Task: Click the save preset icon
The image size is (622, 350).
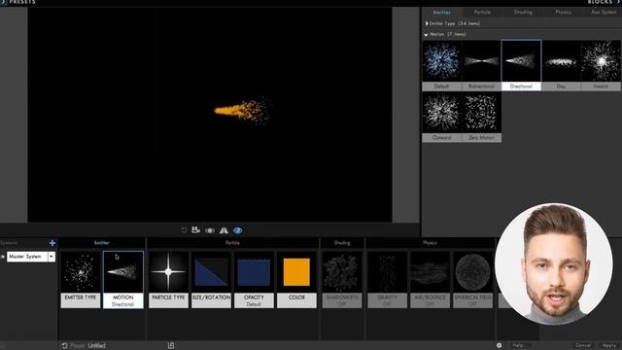Action: pos(171,346)
